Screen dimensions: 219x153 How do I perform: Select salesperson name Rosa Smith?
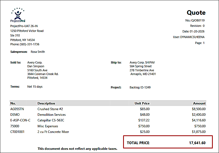[x=38, y=52]
